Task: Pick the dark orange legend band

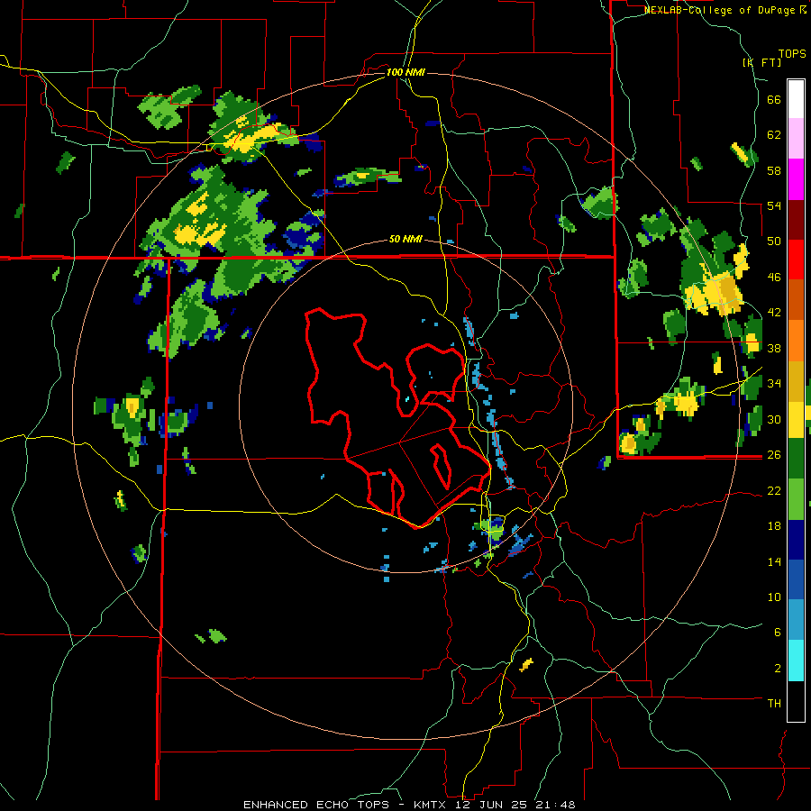Action: click(x=796, y=300)
